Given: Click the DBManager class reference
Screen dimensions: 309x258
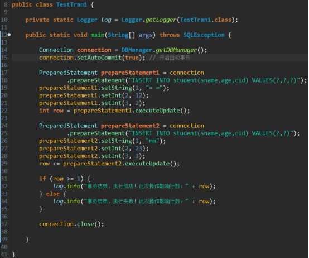Looking at the screenshot, I should coord(137,50).
